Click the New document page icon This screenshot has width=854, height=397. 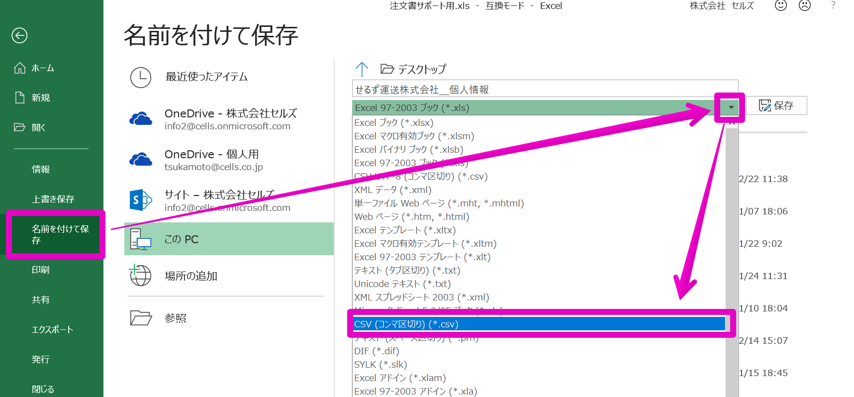[x=20, y=98]
